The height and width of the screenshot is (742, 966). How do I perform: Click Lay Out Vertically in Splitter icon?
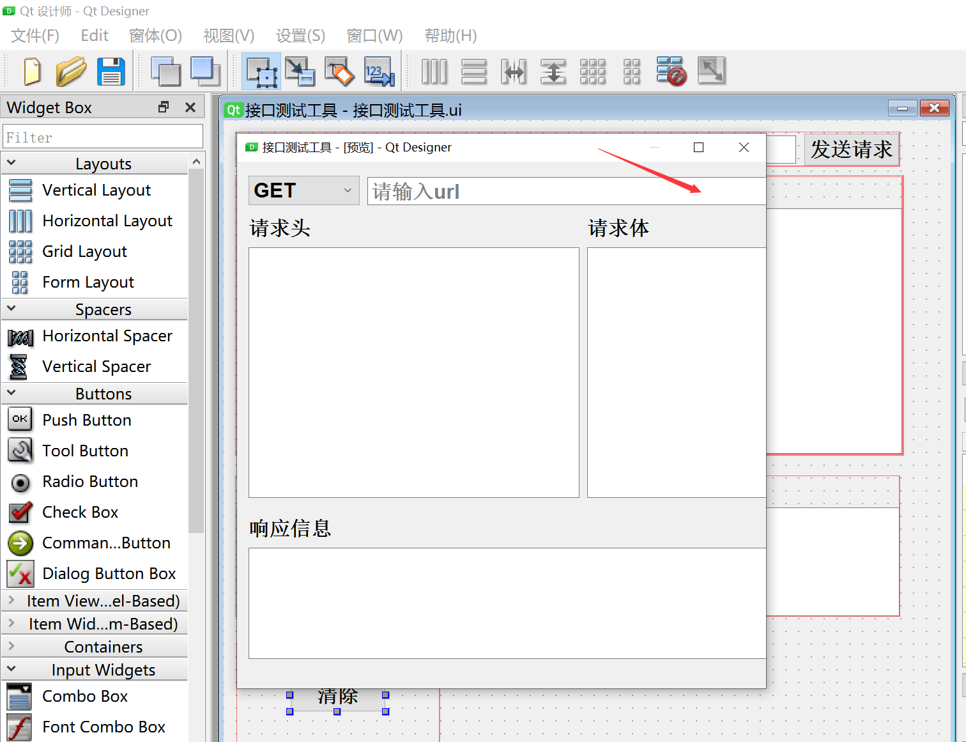tap(553, 71)
